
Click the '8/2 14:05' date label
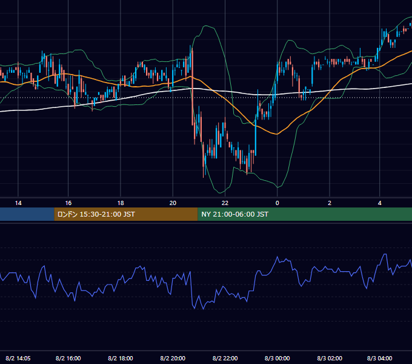pyautogui.click(x=18, y=358)
